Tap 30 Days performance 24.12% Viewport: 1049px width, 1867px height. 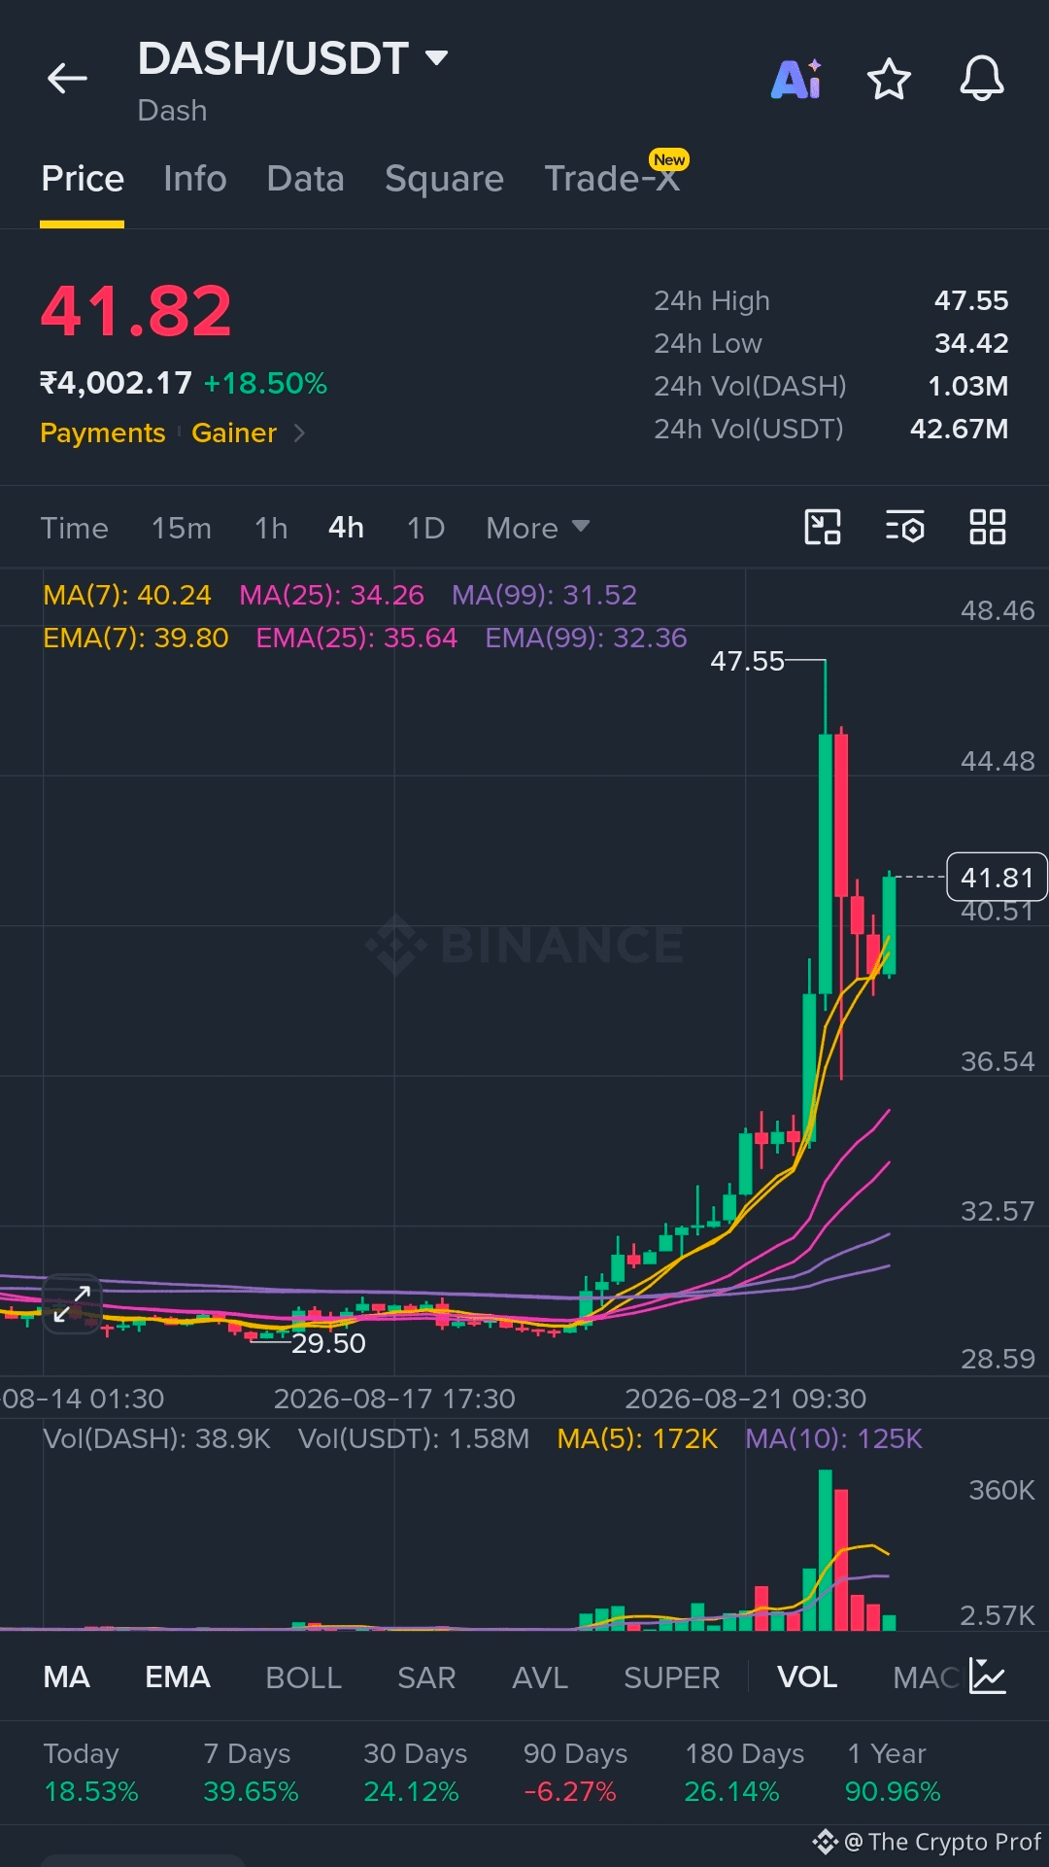pos(415,1773)
